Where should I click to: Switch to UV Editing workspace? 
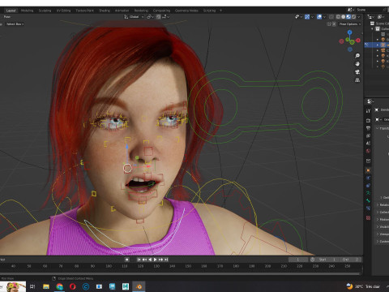[63, 11]
